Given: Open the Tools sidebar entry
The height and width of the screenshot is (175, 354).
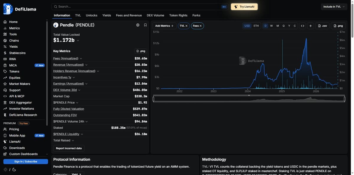Looking at the screenshot, I should [13, 34].
